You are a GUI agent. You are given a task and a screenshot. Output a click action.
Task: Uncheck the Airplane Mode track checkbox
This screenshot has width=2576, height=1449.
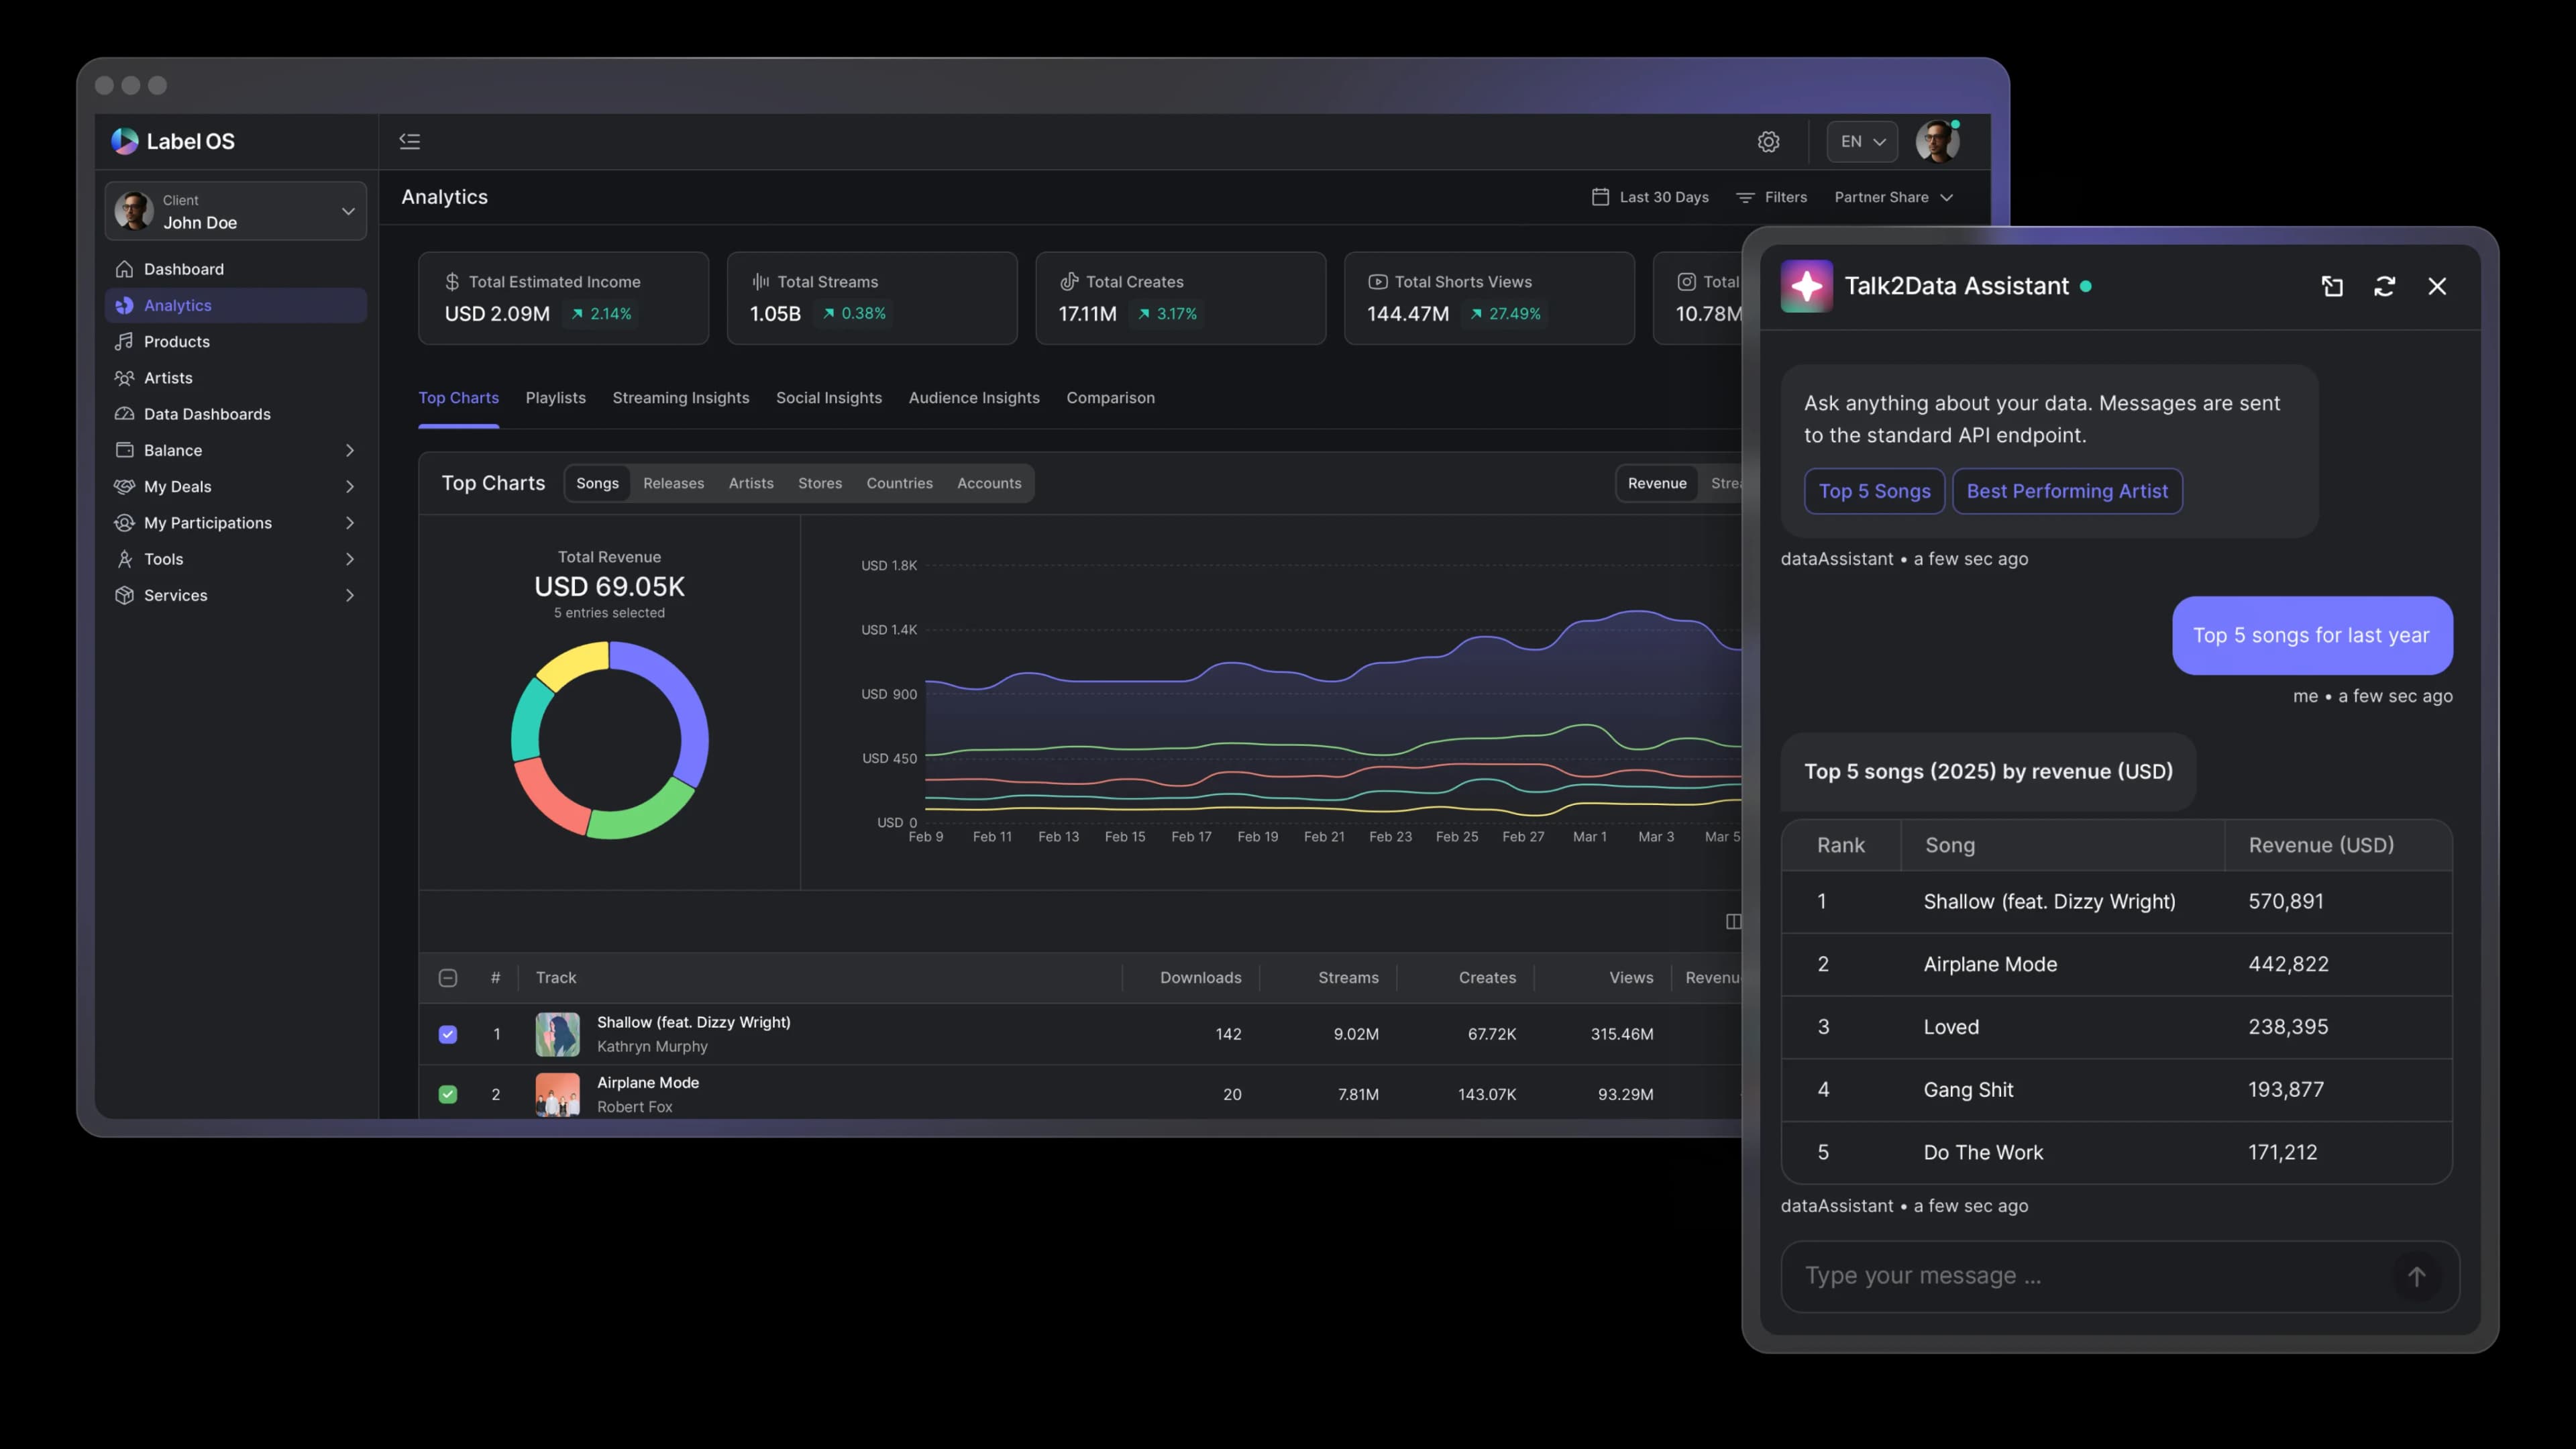447,1094
